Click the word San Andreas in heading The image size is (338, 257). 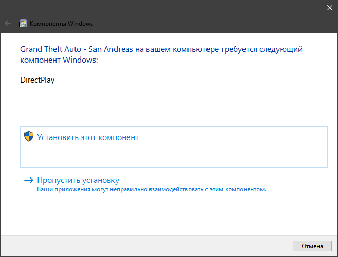click(110, 49)
